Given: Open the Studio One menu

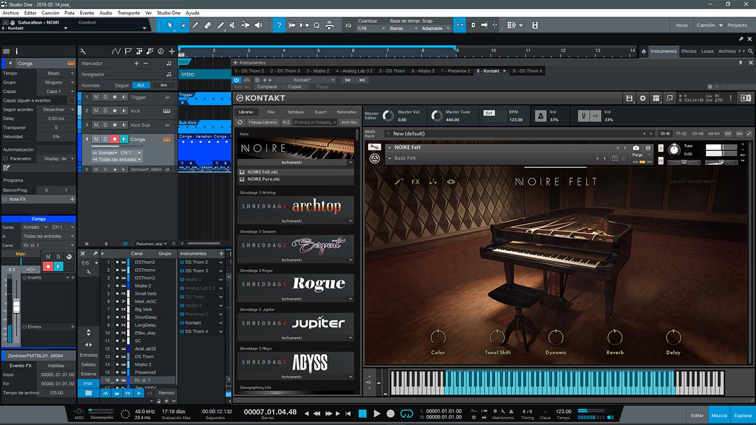Looking at the screenshot, I should click(x=169, y=13).
